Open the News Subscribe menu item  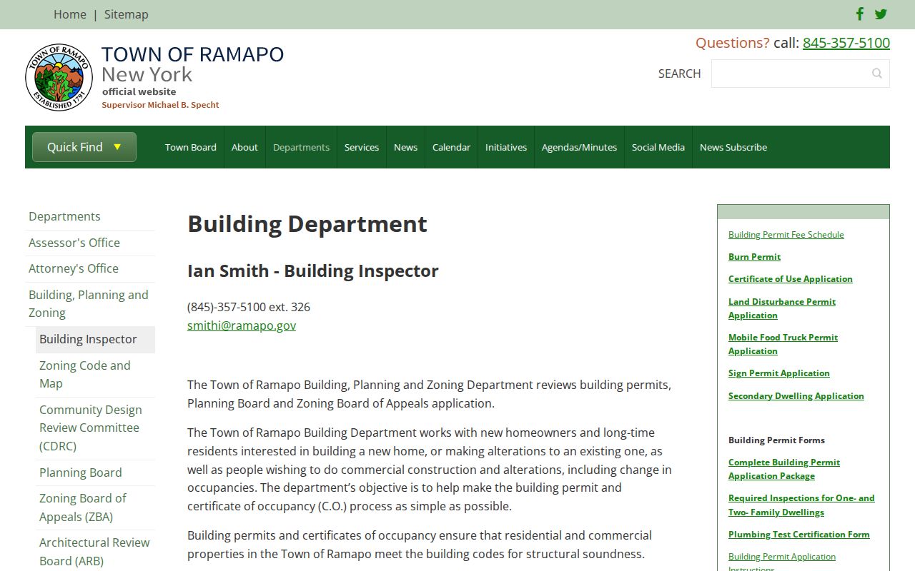(x=733, y=147)
